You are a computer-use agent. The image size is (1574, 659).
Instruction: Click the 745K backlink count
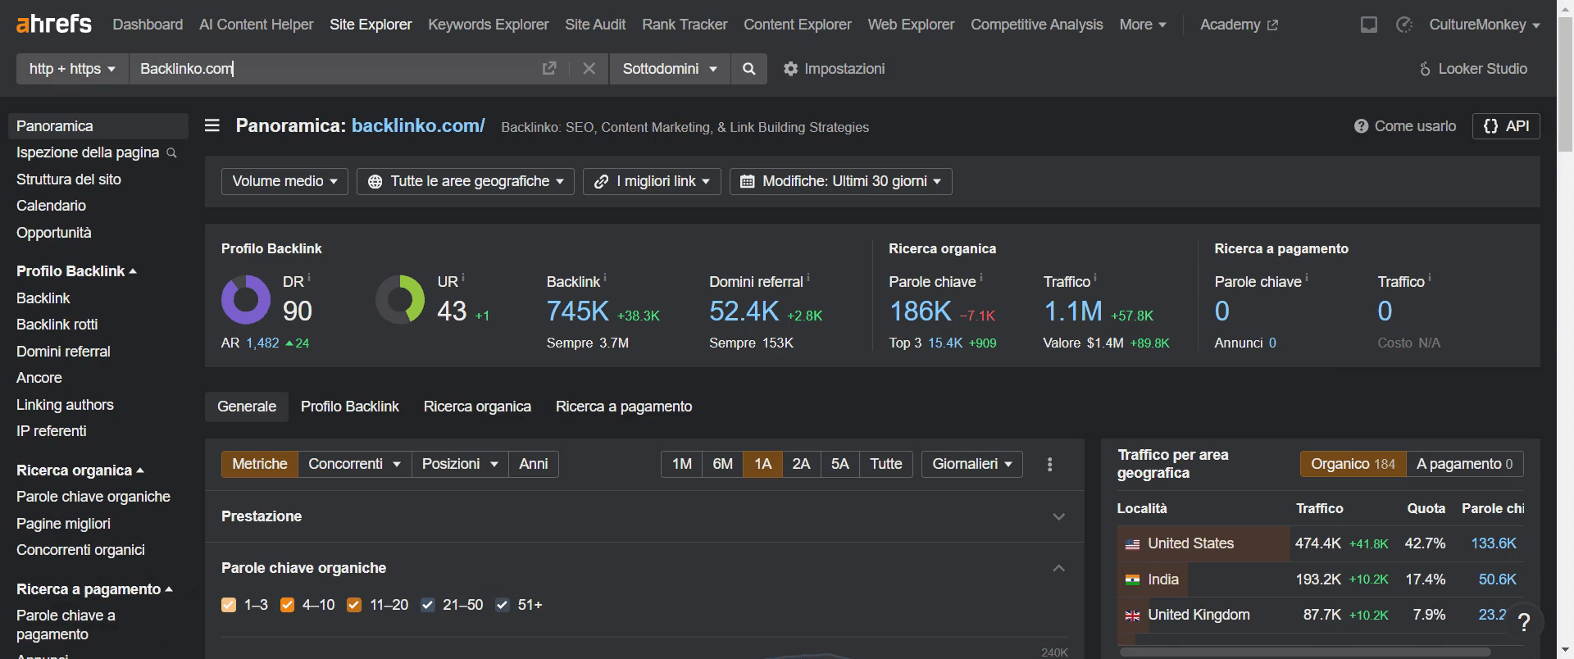click(x=577, y=311)
